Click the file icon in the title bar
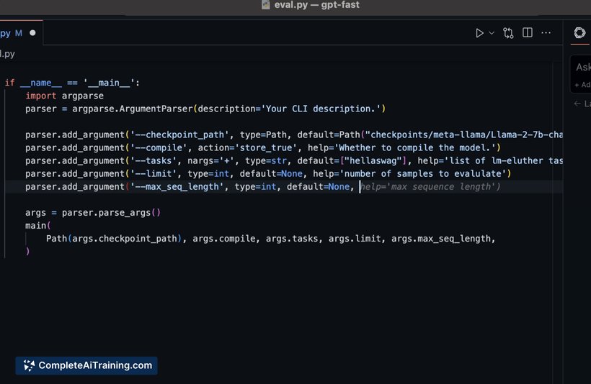Image resolution: width=591 pixels, height=384 pixels. pos(265,6)
